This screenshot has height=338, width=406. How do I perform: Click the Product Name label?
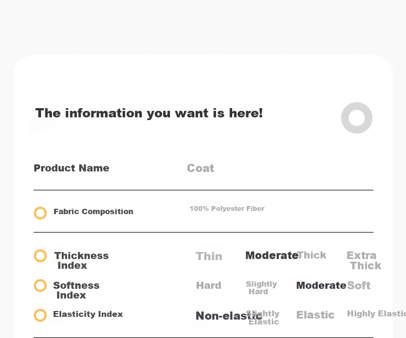click(x=71, y=168)
